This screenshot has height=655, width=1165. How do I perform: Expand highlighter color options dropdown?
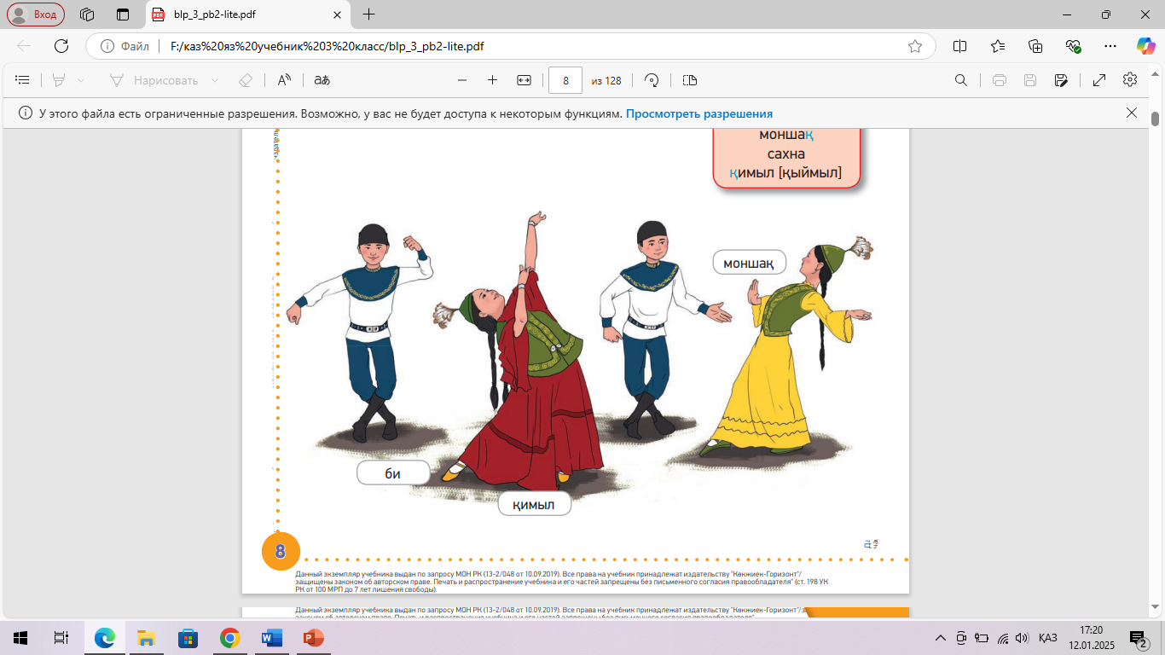(81, 80)
